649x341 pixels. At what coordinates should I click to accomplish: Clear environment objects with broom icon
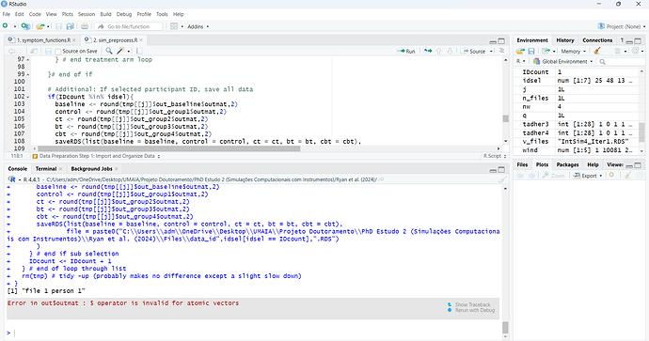tap(596, 51)
